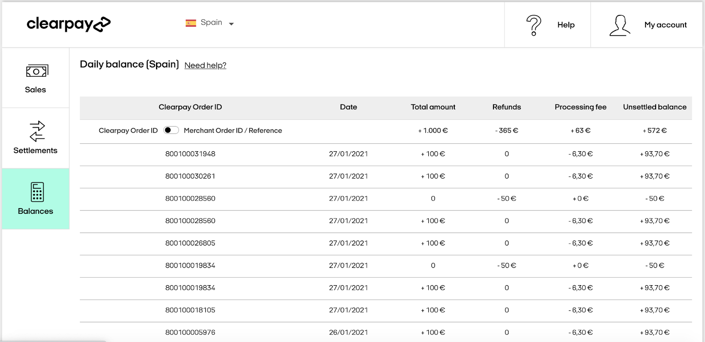
Task: Open the Spain country dropdown arrow
Action: pyautogui.click(x=231, y=24)
